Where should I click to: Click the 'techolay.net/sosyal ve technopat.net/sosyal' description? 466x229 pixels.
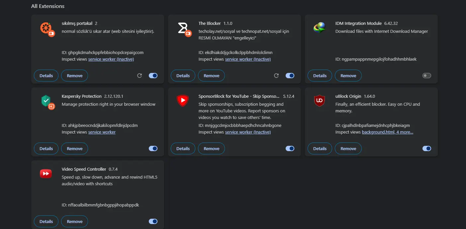(x=244, y=35)
